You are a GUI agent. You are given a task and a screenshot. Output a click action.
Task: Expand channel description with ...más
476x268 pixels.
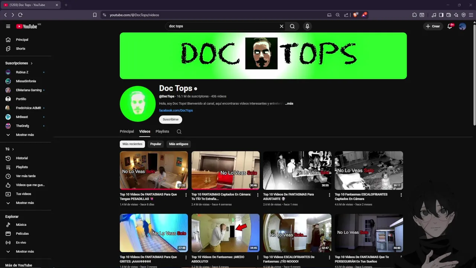(289, 103)
